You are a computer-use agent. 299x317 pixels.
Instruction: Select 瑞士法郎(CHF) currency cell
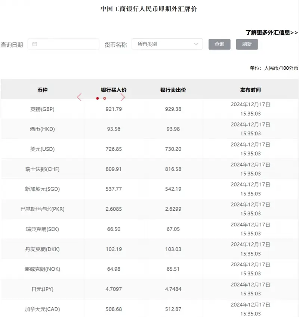(x=42, y=169)
